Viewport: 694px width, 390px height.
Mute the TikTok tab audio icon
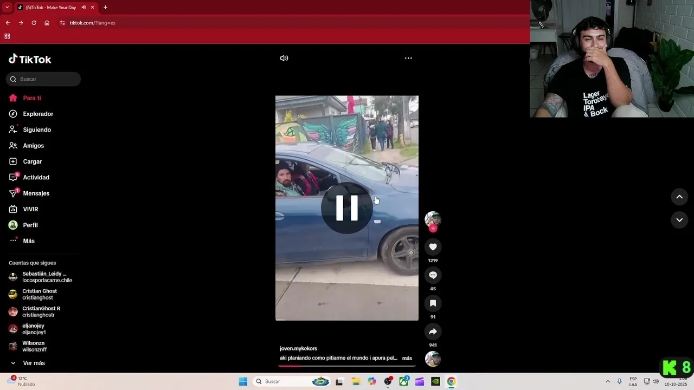tap(84, 8)
